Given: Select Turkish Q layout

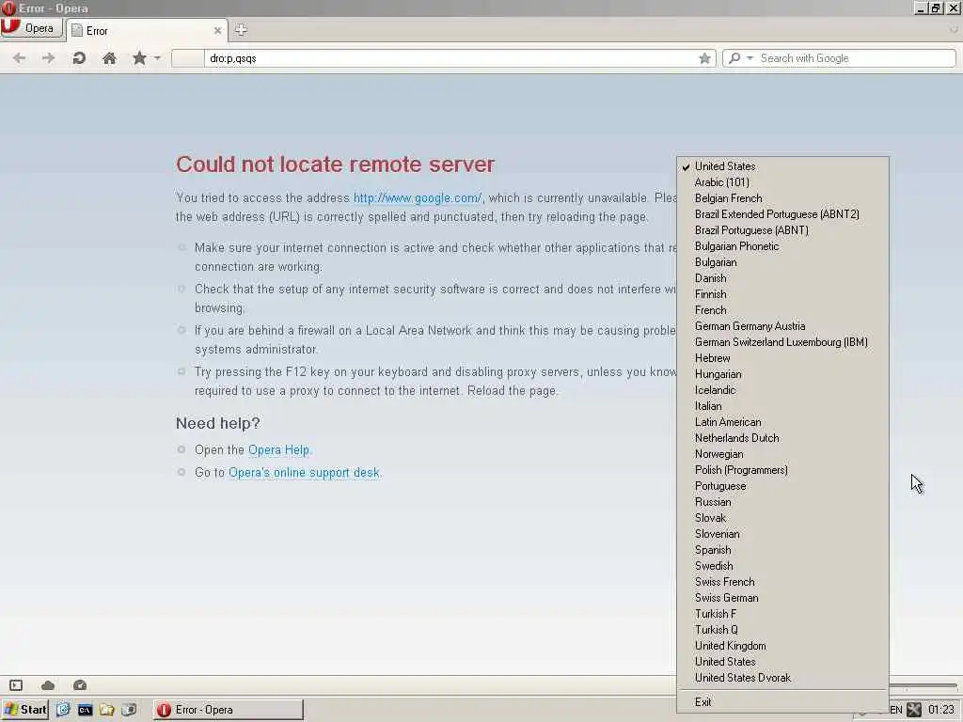Looking at the screenshot, I should [x=783, y=629].
